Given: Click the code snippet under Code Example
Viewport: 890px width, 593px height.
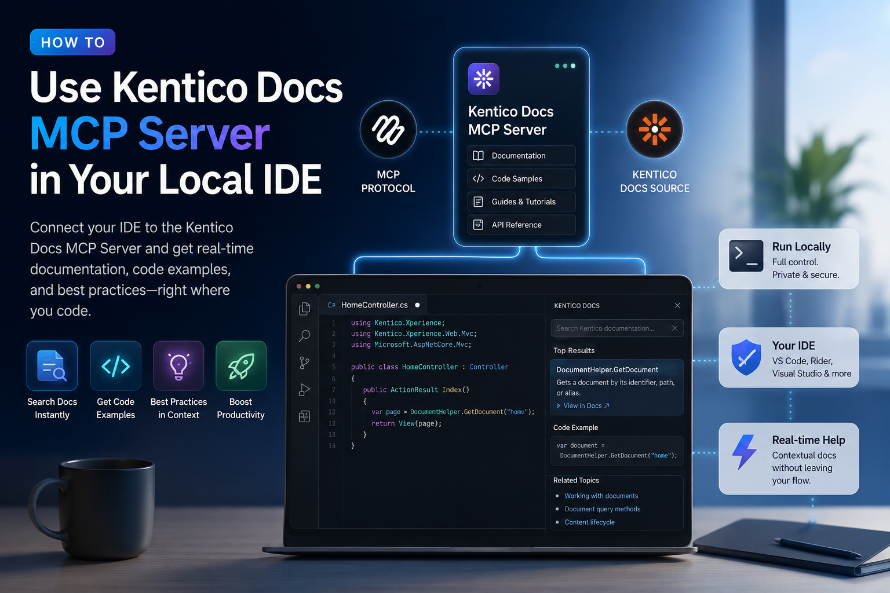Looking at the screenshot, I should click(617, 451).
